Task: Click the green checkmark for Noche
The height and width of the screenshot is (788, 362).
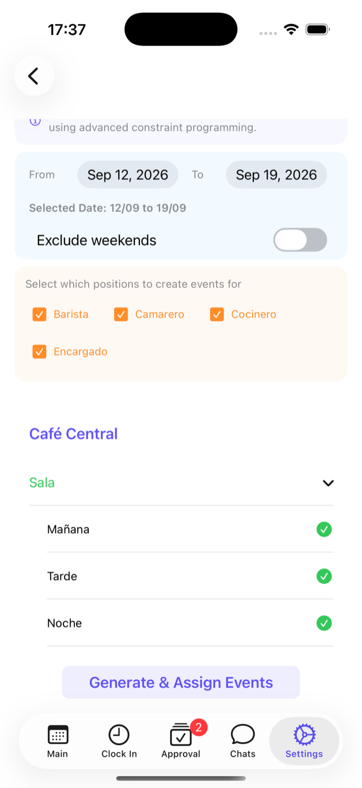Action: (324, 623)
